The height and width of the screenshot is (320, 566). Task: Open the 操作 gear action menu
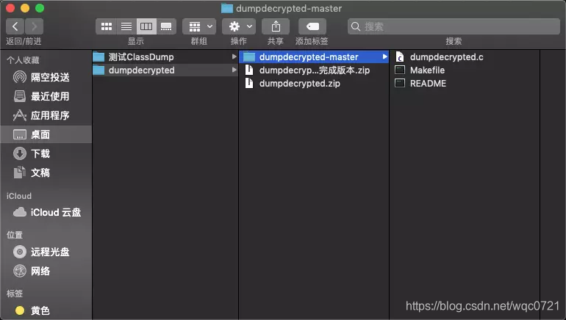point(239,26)
